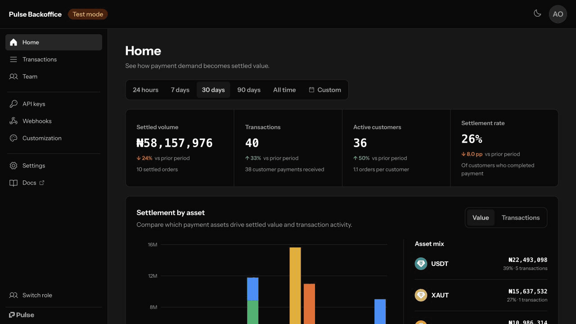Open the Settings label in sidebar
576x324 pixels.
tap(34, 166)
